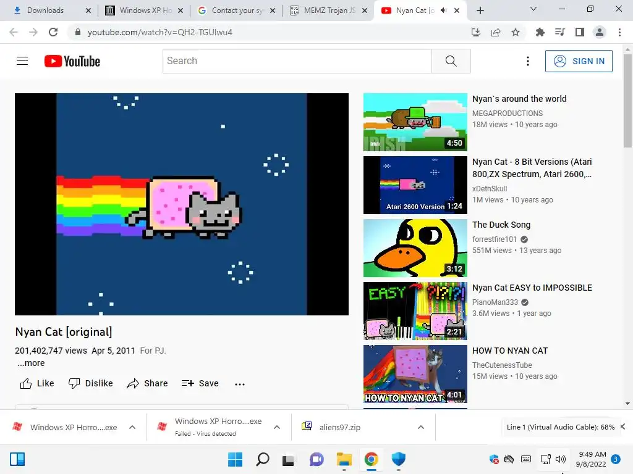Open the Chrome profile avatar
Viewport: 633px width, 474px height.
[600, 32]
